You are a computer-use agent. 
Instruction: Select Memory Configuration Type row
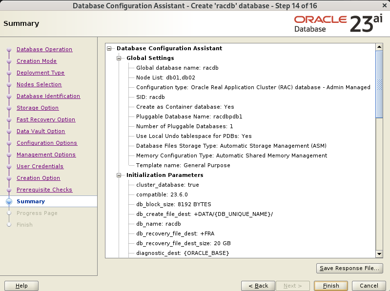[231, 155]
